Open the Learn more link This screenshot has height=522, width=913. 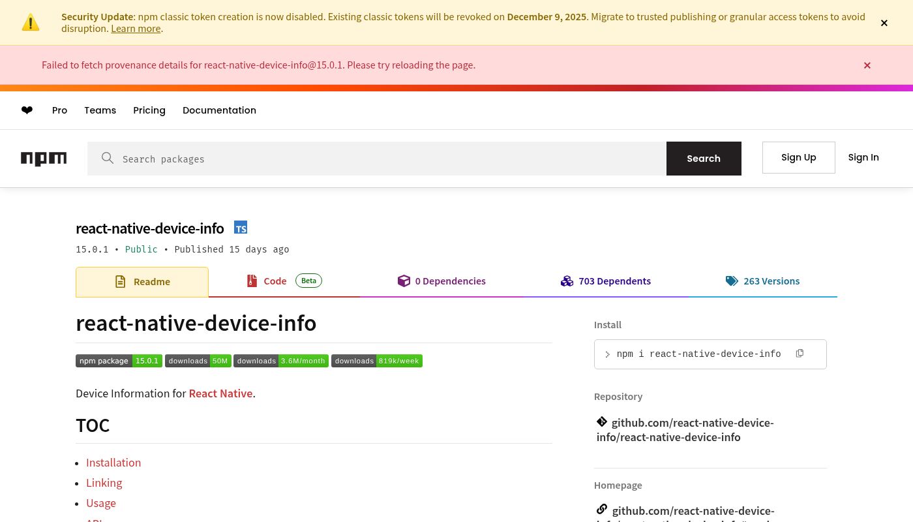coord(136,29)
